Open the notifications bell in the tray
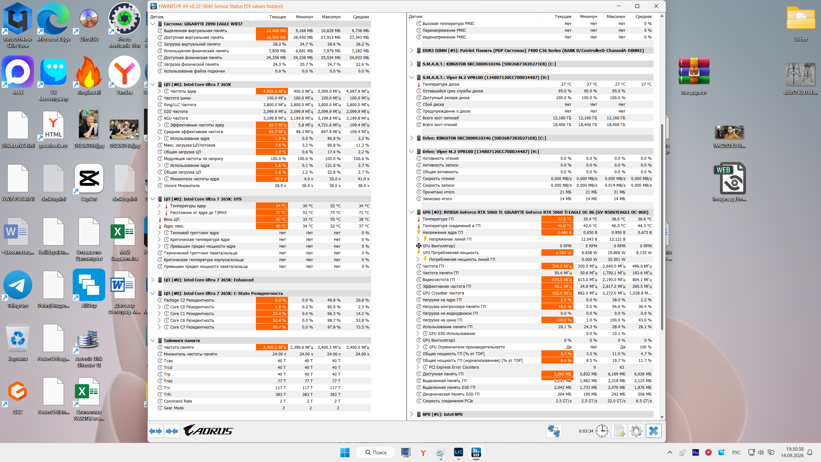The width and height of the screenshot is (821, 462). [x=810, y=452]
